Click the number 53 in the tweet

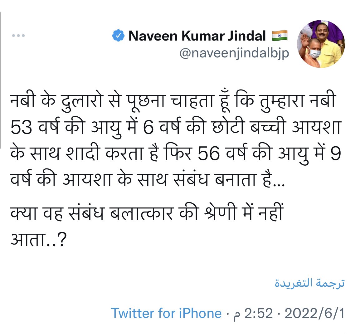coord(21,128)
